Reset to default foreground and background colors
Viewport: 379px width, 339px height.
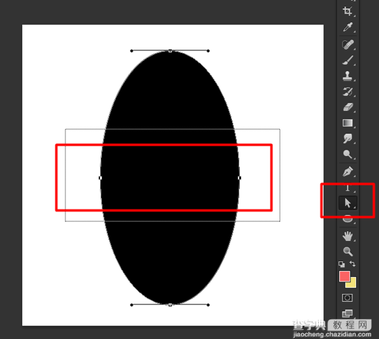(342, 265)
